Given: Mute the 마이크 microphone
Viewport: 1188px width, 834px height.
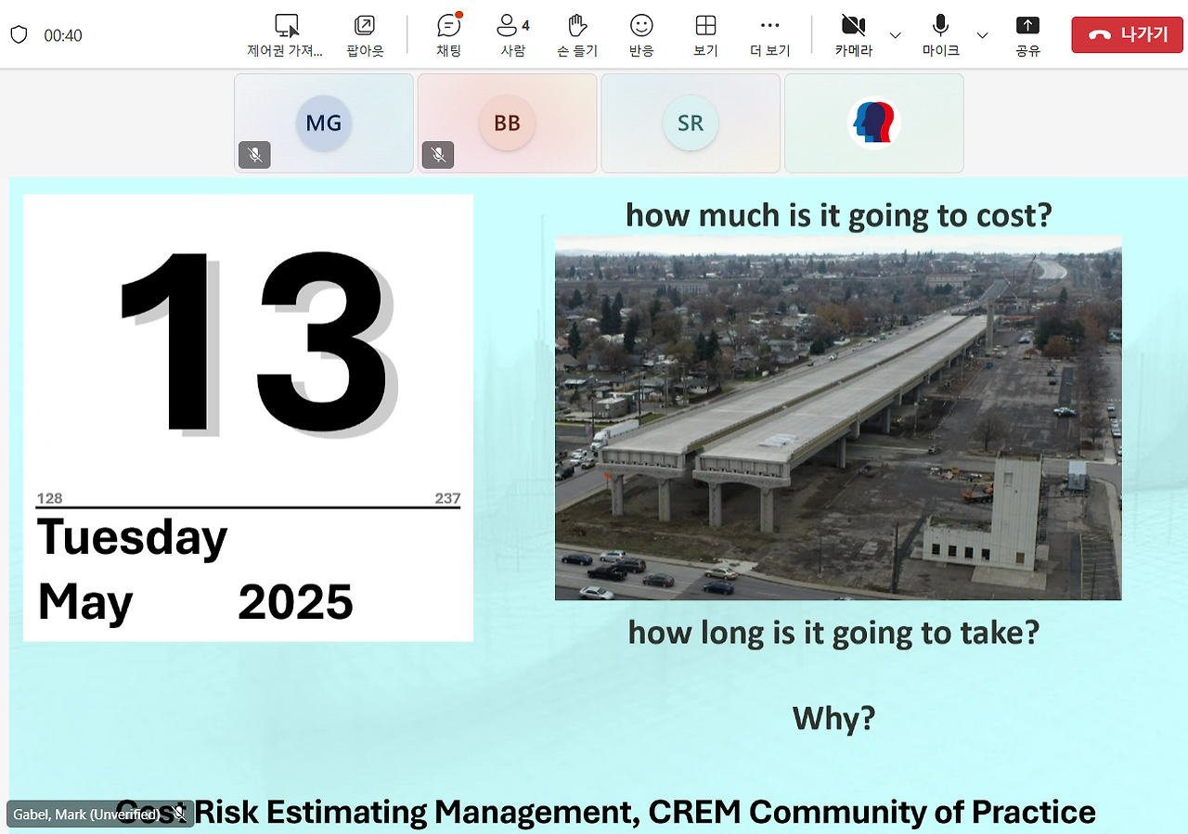Looking at the screenshot, I should click(940, 35).
